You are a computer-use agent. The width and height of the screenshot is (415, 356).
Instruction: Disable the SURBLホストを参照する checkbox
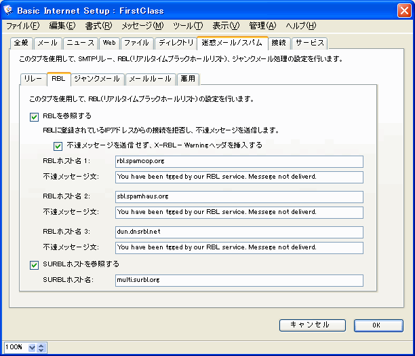[35, 265]
